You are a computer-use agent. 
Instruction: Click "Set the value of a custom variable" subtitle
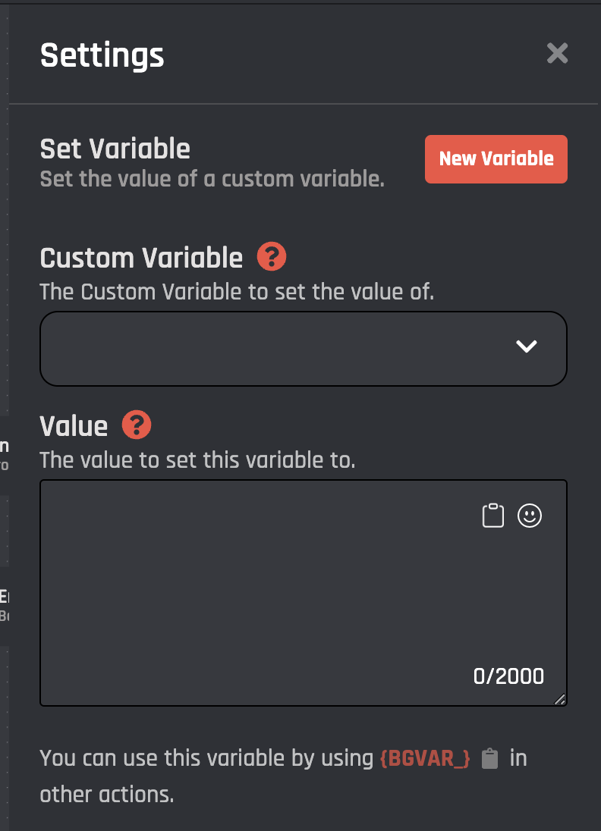click(212, 180)
